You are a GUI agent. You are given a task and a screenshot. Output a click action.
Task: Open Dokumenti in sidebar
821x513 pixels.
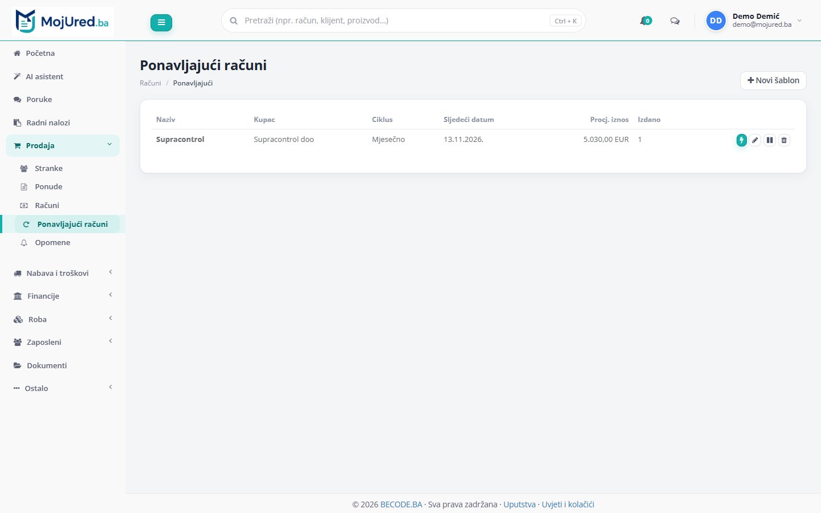pos(63,365)
